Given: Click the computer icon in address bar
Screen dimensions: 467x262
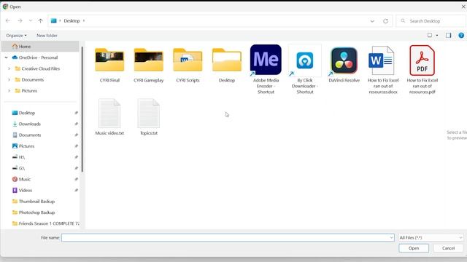Looking at the screenshot, I should tap(53, 21).
